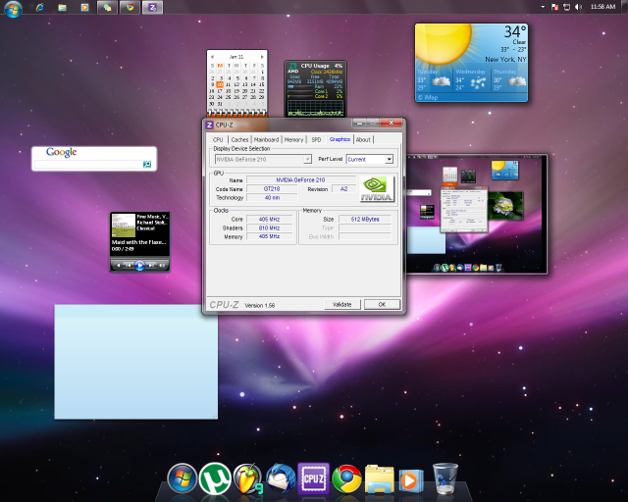
Task: Click the desktop screenshot thumbnail gadget
Action: tap(477, 214)
